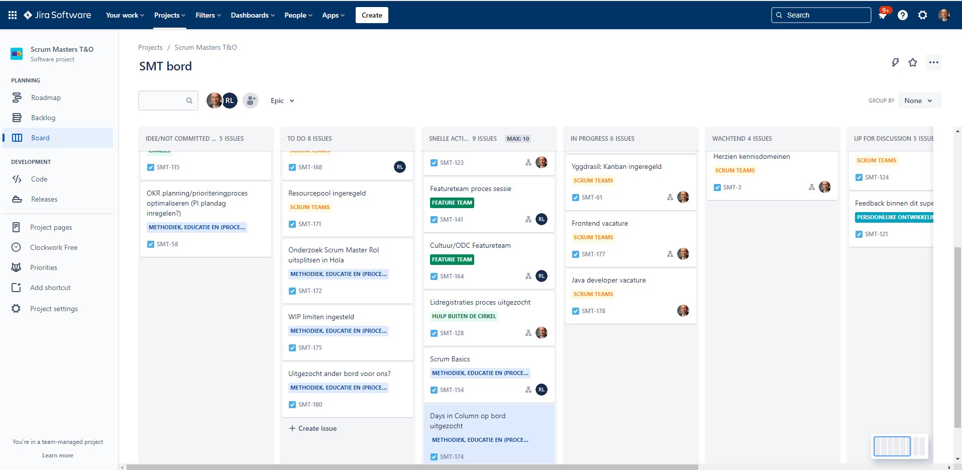This screenshot has height=470, width=962.
Task: Open the Roadmap view from the sidebar
Action: [x=46, y=97]
